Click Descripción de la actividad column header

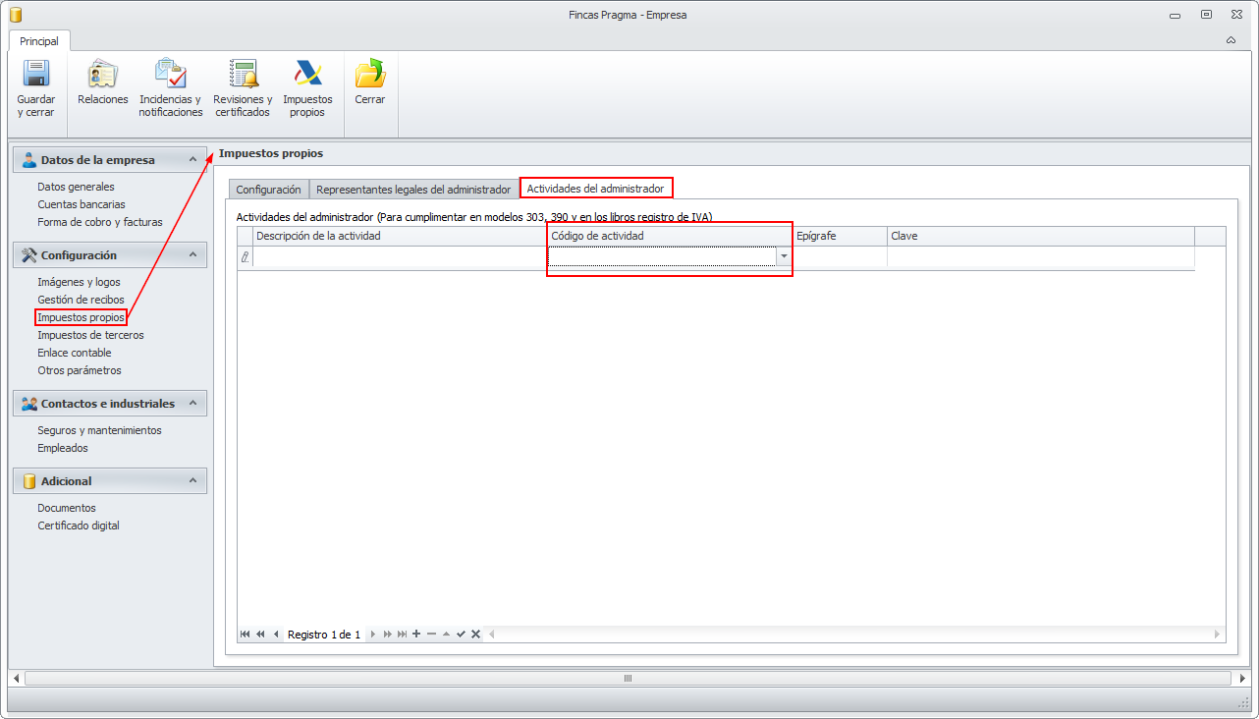[400, 236]
